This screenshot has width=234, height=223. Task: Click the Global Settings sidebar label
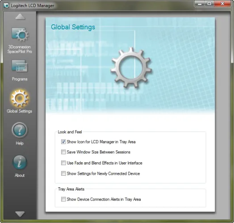tap(19, 111)
